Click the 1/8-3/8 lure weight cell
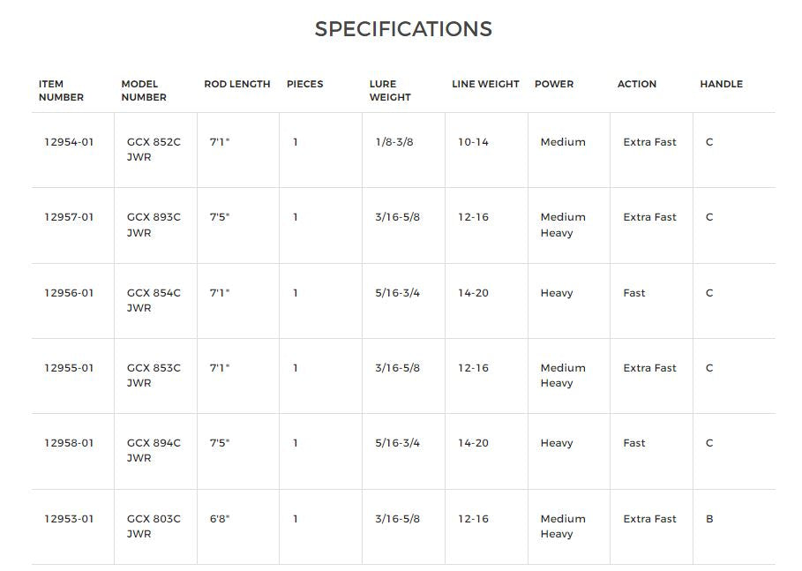 (x=394, y=142)
